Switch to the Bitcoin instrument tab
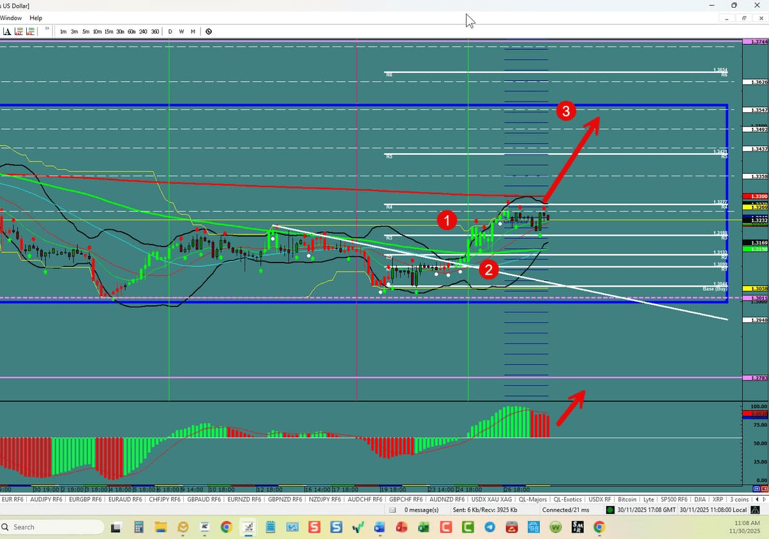This screenshot has height=539, width=769. click(627, 499)
